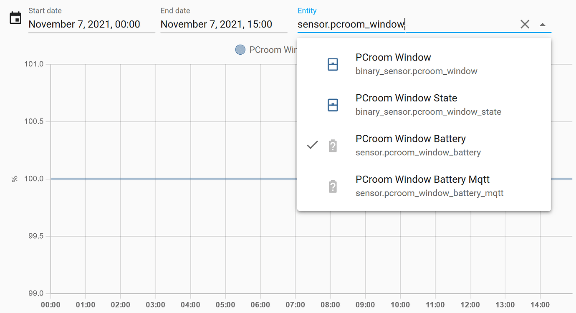Choose PCroom Window Battery Mqtt option
The height and width of the screenshot is (313, 576).
click(x=424, y=186)
